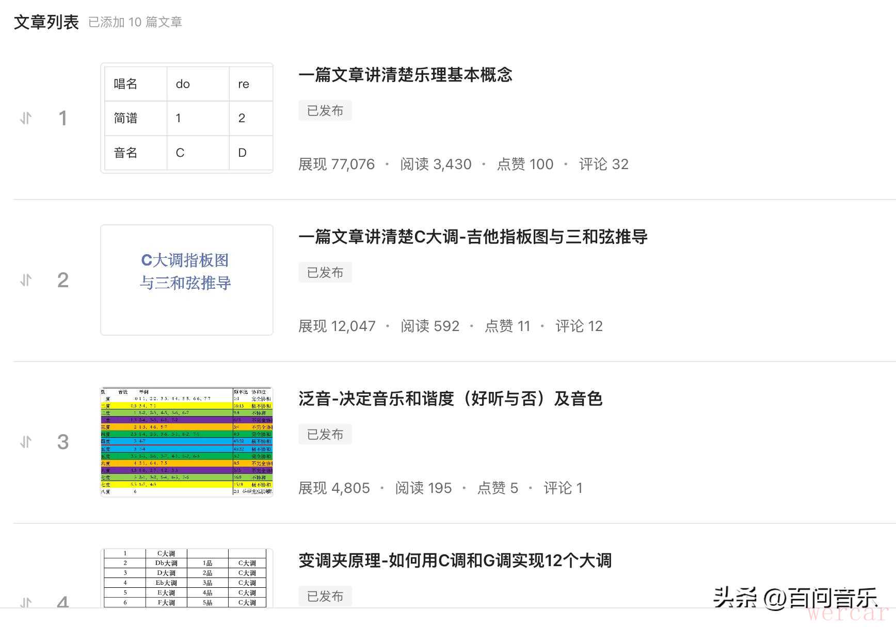
Task: Click the 已发布 badge under the 泛音 article
Action: (325, 434)
